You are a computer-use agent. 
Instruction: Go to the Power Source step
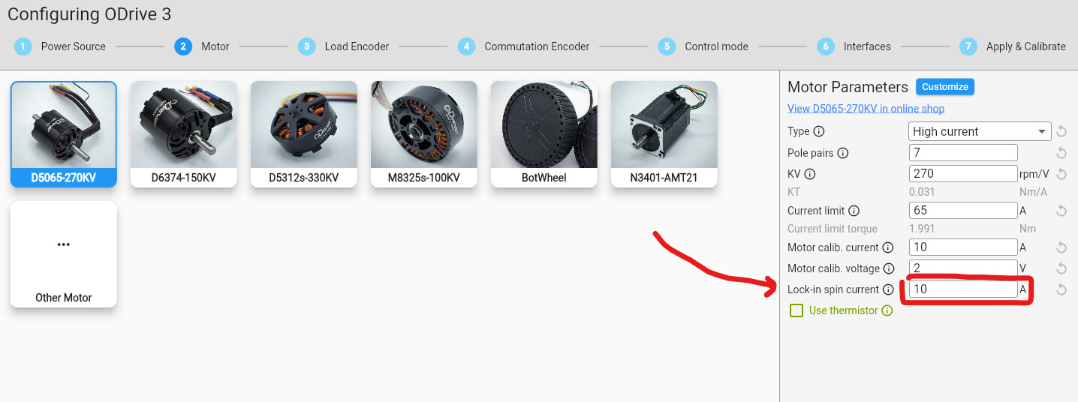(x=61, y=46)
